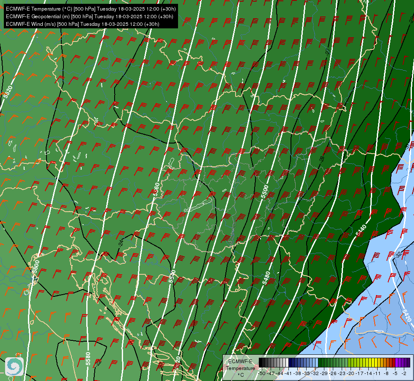The width and height of the screenshot is (414, 381).
Task: Click the -2 value on the legend scale
Action: pos(404,373)
